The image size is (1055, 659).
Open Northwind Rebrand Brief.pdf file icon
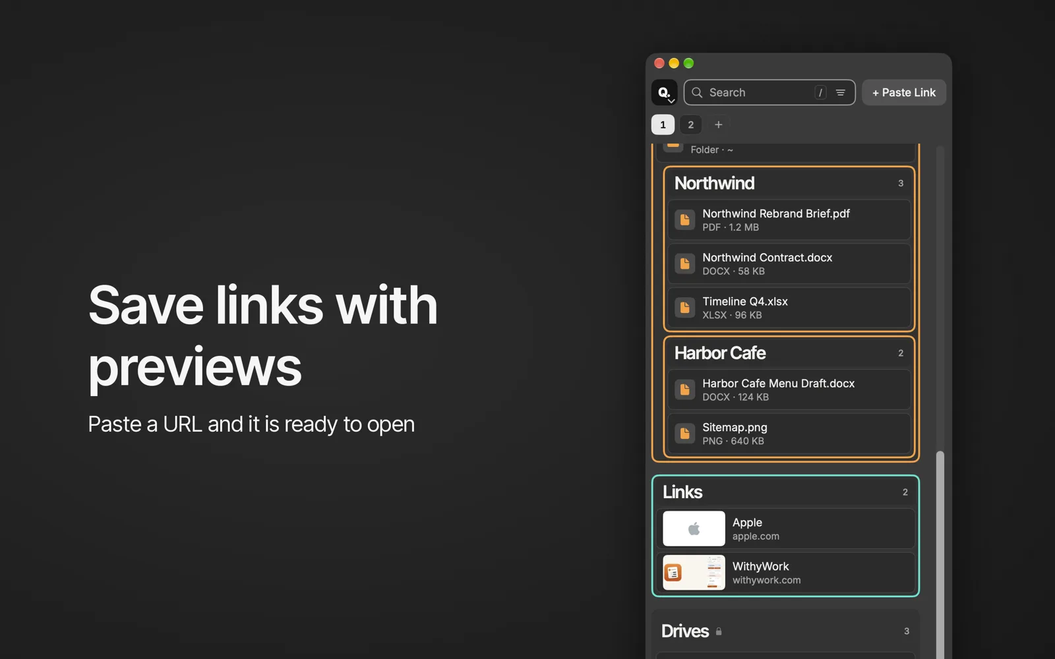coord(684,220)
